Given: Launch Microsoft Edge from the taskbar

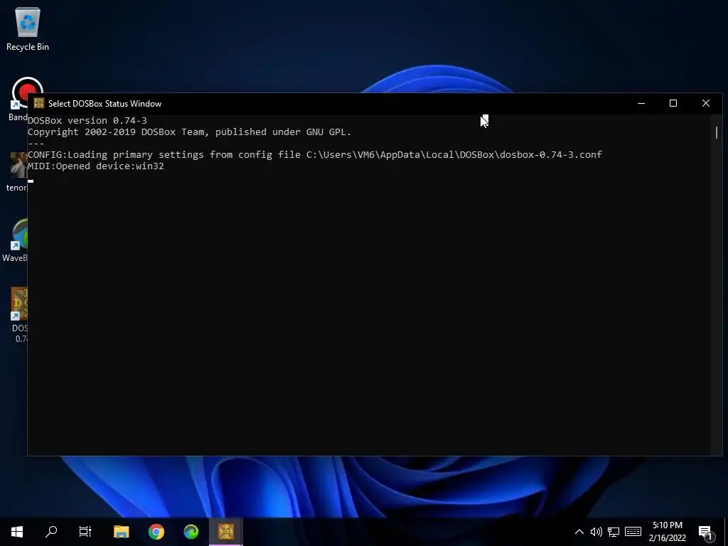Looking at the screenshot, I should 191,532.
